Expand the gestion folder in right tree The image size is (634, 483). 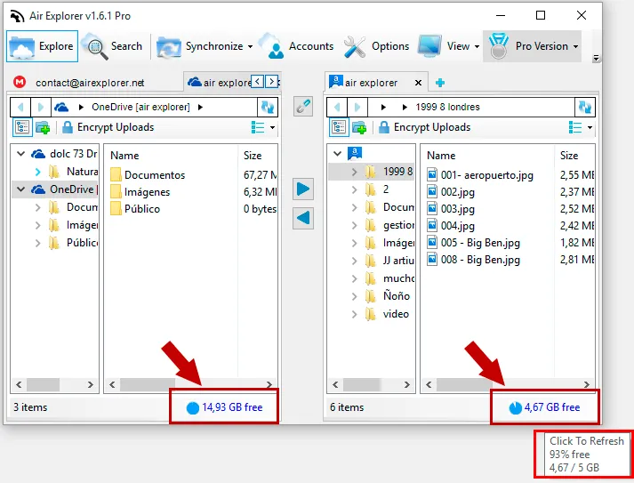coord(354,225)
